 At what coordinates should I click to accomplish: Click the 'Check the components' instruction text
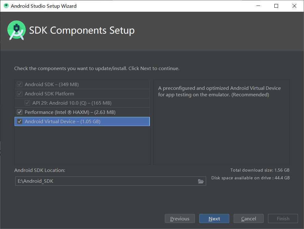pos(97,69)
